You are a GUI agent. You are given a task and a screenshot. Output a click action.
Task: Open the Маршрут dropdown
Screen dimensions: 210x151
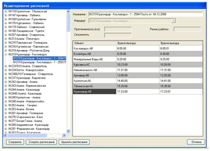click(173, 21)
